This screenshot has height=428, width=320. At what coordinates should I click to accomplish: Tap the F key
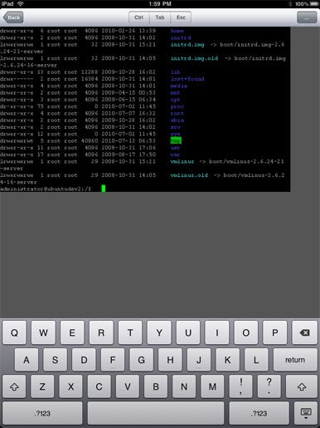tap(113, 360)
